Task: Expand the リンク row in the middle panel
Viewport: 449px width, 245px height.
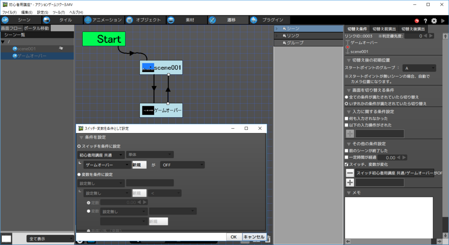Action: click(277, 36)
